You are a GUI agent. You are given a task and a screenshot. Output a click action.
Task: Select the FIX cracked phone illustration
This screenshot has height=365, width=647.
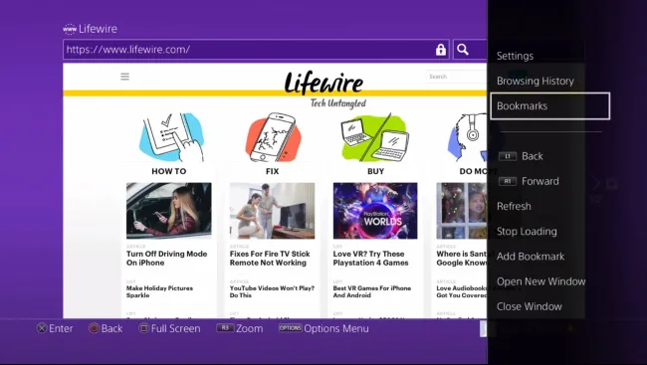pos(273,137)
